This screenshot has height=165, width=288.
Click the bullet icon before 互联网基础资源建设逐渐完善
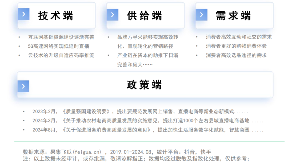point(18,37)
